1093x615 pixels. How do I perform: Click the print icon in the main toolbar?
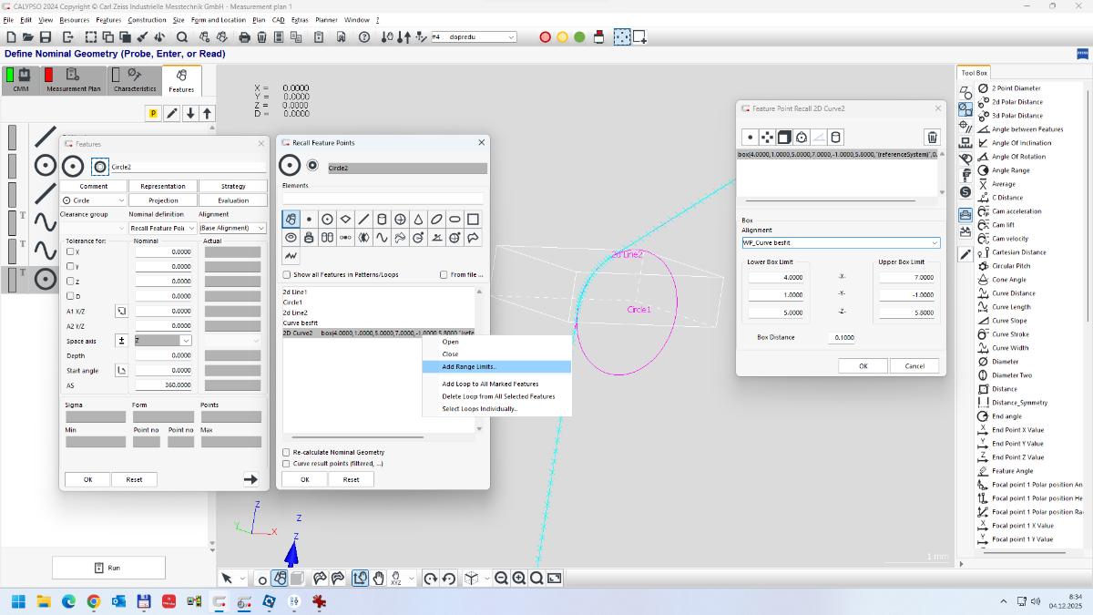tap(244, 37)
